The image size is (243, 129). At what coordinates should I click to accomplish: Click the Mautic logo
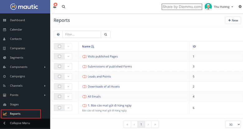pyautogui.click(x=24, y=6)
